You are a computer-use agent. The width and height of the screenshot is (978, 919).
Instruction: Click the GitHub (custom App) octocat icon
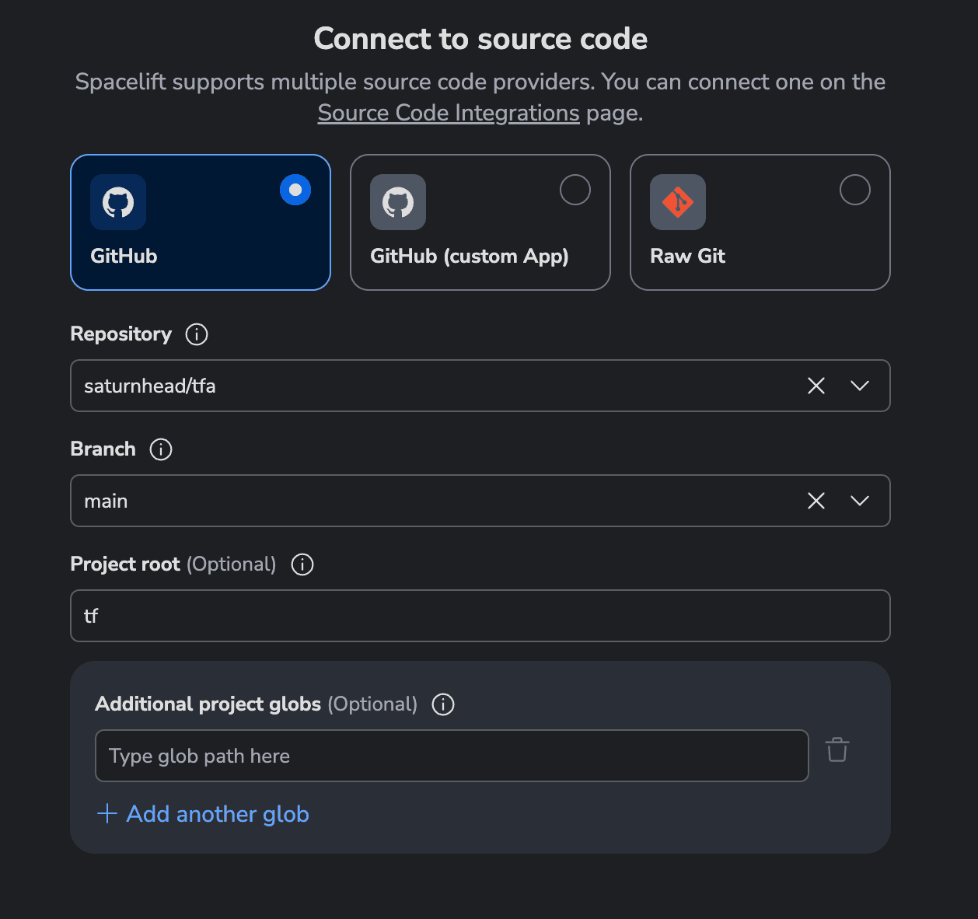click(x=398, y=202)
